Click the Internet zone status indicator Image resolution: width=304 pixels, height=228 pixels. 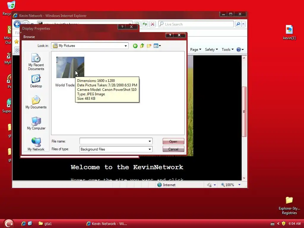tap(166, 185)
